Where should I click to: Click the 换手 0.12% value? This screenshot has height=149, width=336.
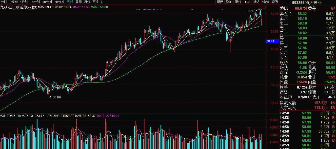click(302, 87)
